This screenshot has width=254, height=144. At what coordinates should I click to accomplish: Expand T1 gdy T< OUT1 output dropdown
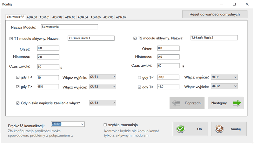[x=114, y=77]
